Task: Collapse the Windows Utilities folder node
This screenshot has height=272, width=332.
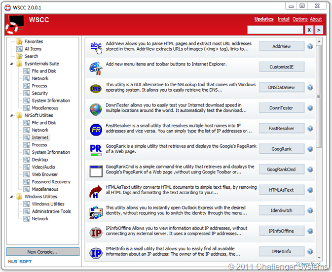Action: click(12, 197)
